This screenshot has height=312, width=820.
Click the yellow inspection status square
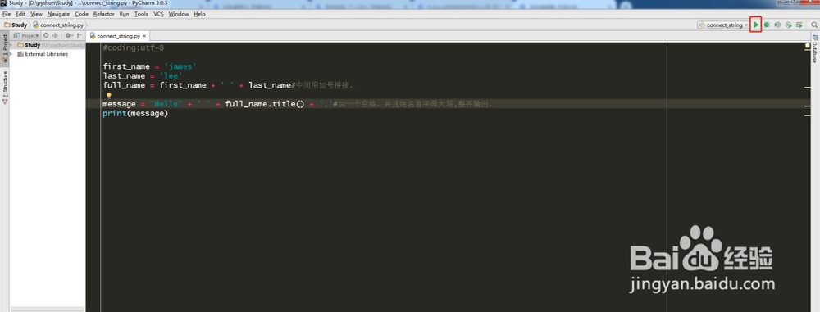(808, 47)
